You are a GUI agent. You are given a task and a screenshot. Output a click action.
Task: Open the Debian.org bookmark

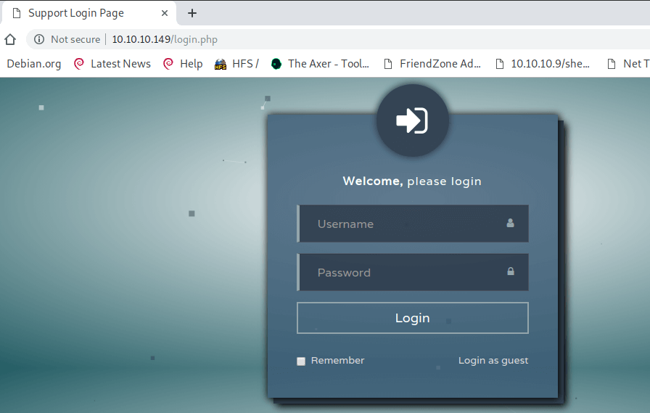tap(34, 64)
